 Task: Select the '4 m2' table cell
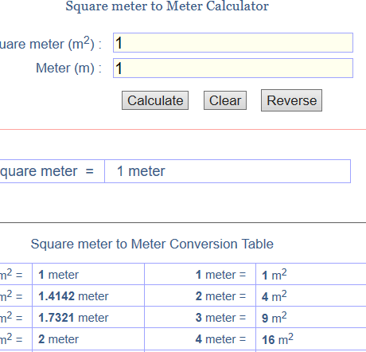tap(311, 295)
